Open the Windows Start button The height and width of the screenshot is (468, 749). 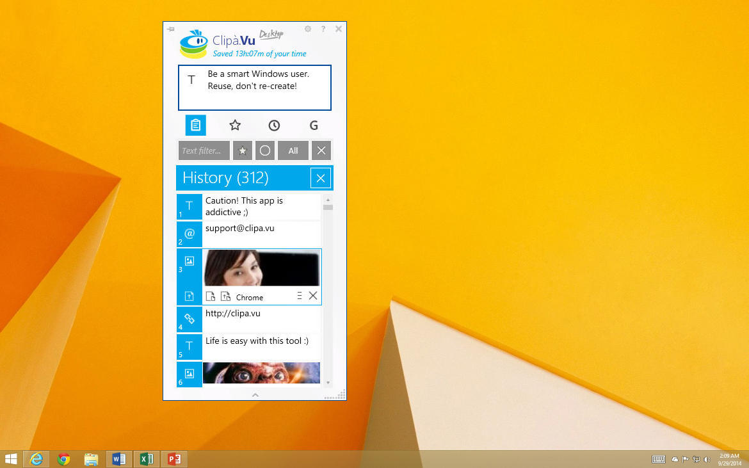click(x=10, y=459)
